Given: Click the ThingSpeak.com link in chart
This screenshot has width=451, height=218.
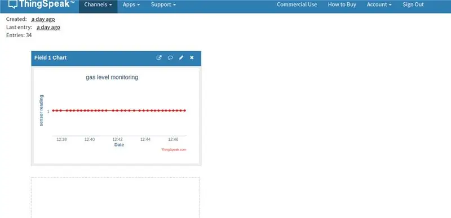Looking at the screenshot, I should [174, 150].
